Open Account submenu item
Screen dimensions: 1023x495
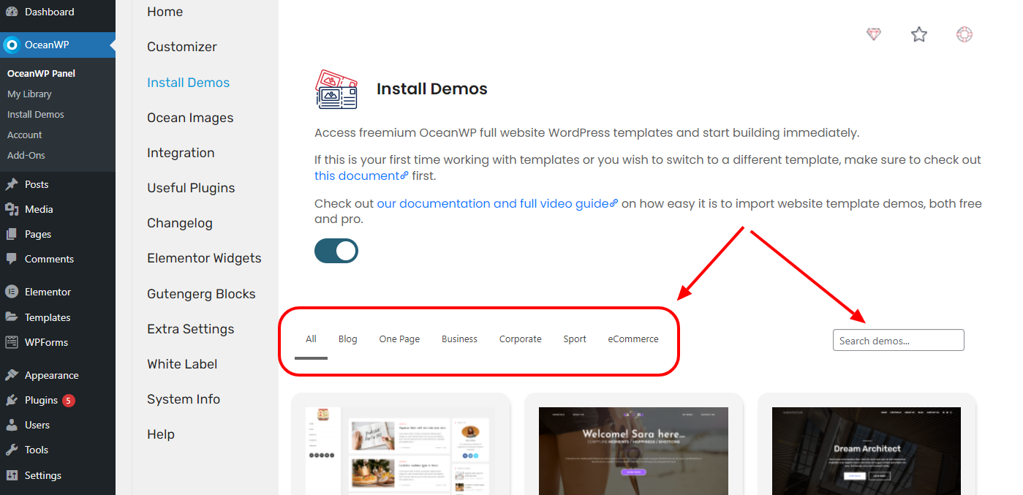[25, 135]
